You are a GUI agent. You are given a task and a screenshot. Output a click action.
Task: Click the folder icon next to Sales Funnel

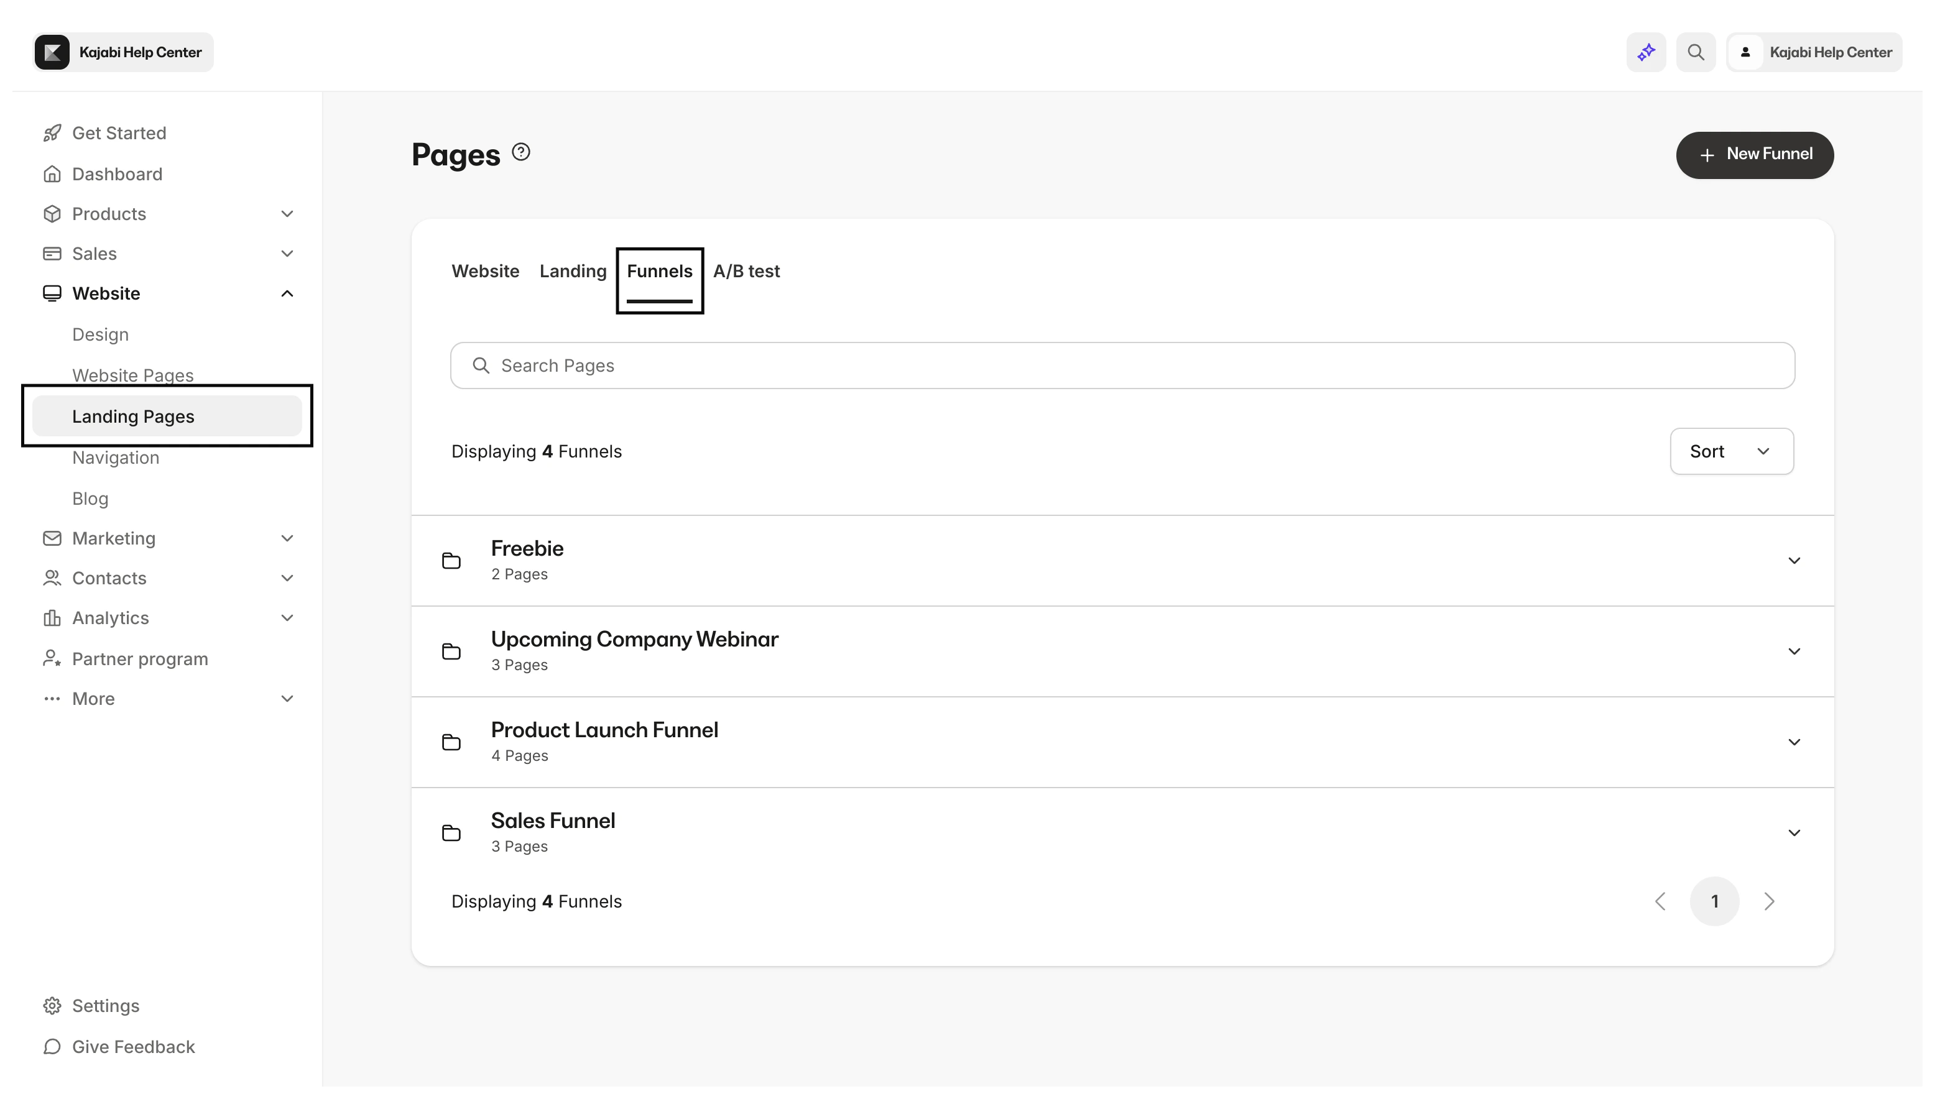[x=451, y=831]
